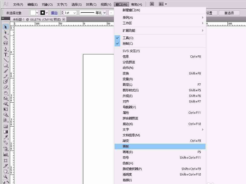Uncheck 控制(C) in the Window menu

tap(160, 44)
